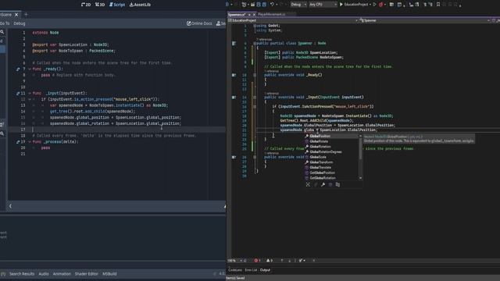Viewport: 500px width, 281px height.
Task: Toggle the IntelliSense properties wrench filter
Action: tap(323, 184)
